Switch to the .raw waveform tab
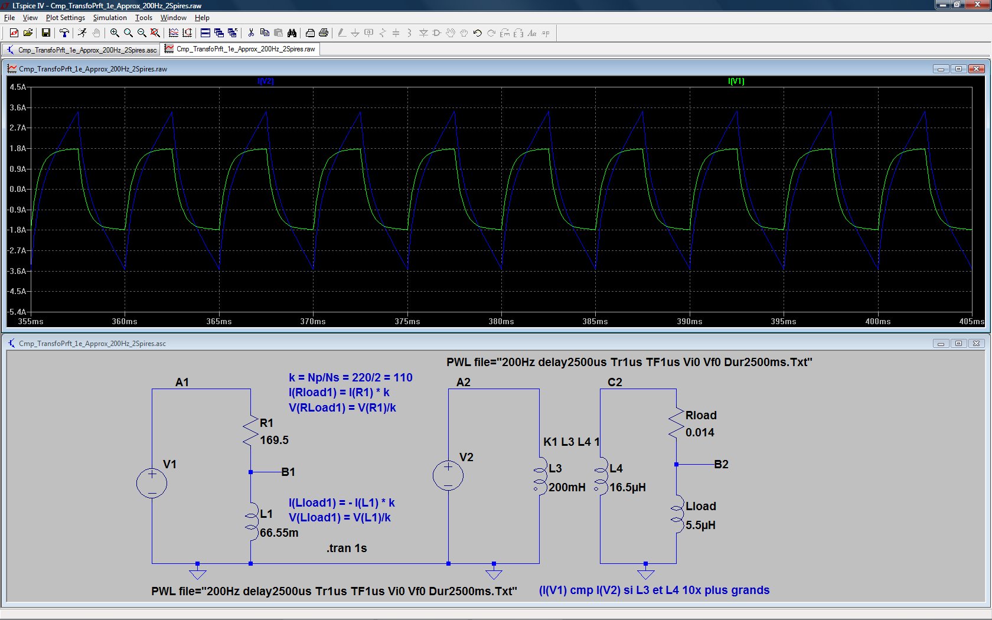The image size is (992, 620). point(240,49)
